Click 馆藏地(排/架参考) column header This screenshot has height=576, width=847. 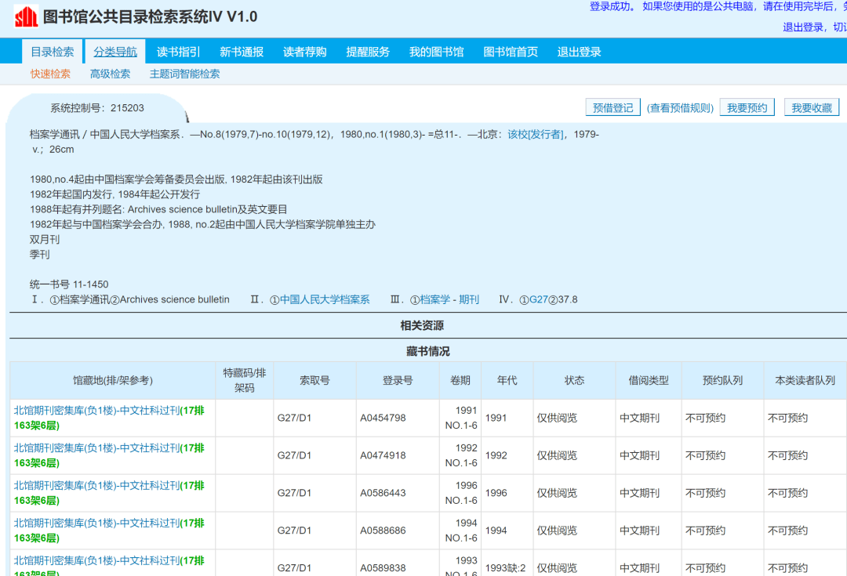pos(113,381)
